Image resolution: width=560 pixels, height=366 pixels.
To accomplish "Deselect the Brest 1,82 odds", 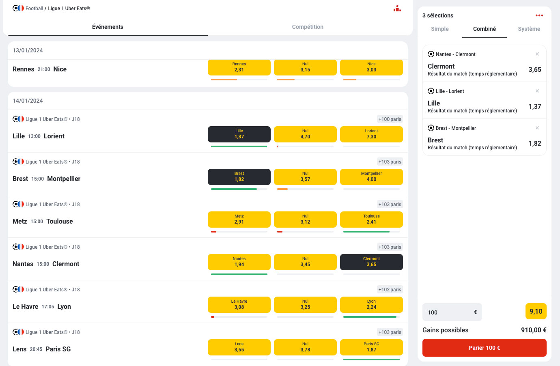I will 239,177.
